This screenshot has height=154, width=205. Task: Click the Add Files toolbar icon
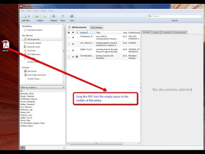pyautogui.click(x=24, y=16)
